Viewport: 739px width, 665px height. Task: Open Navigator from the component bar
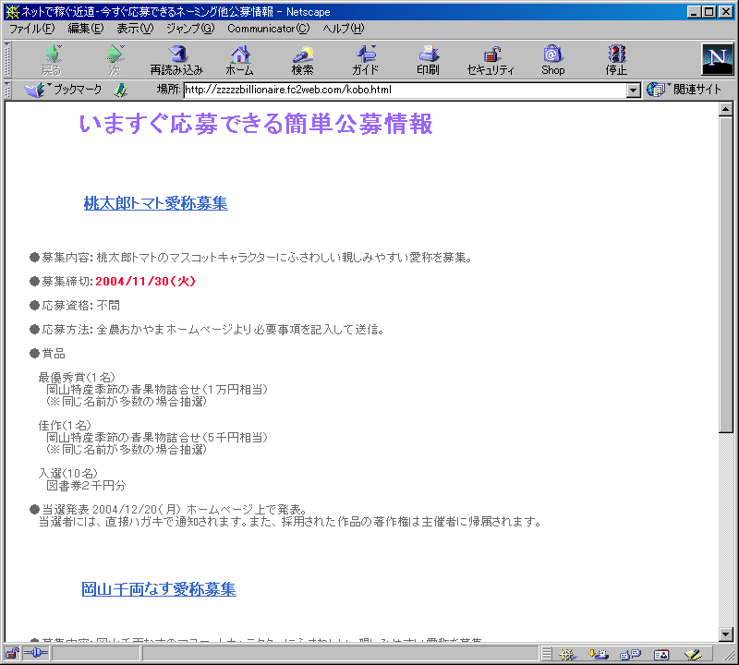tap(567, 654)
